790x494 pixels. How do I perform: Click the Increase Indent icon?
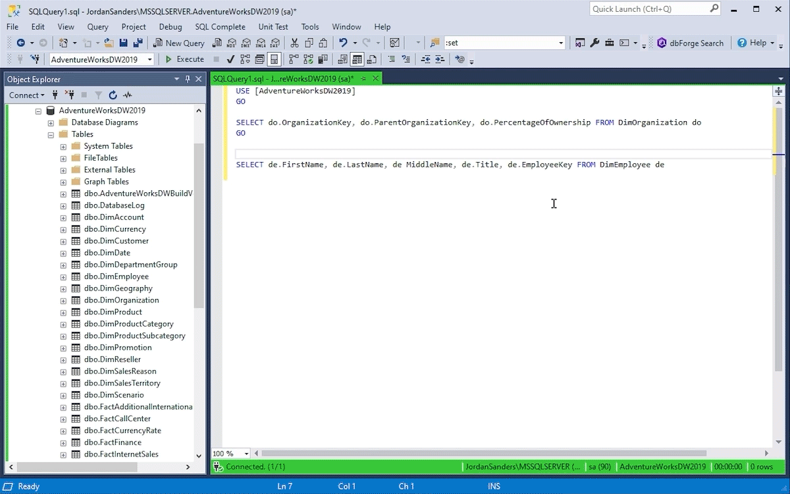440,59
